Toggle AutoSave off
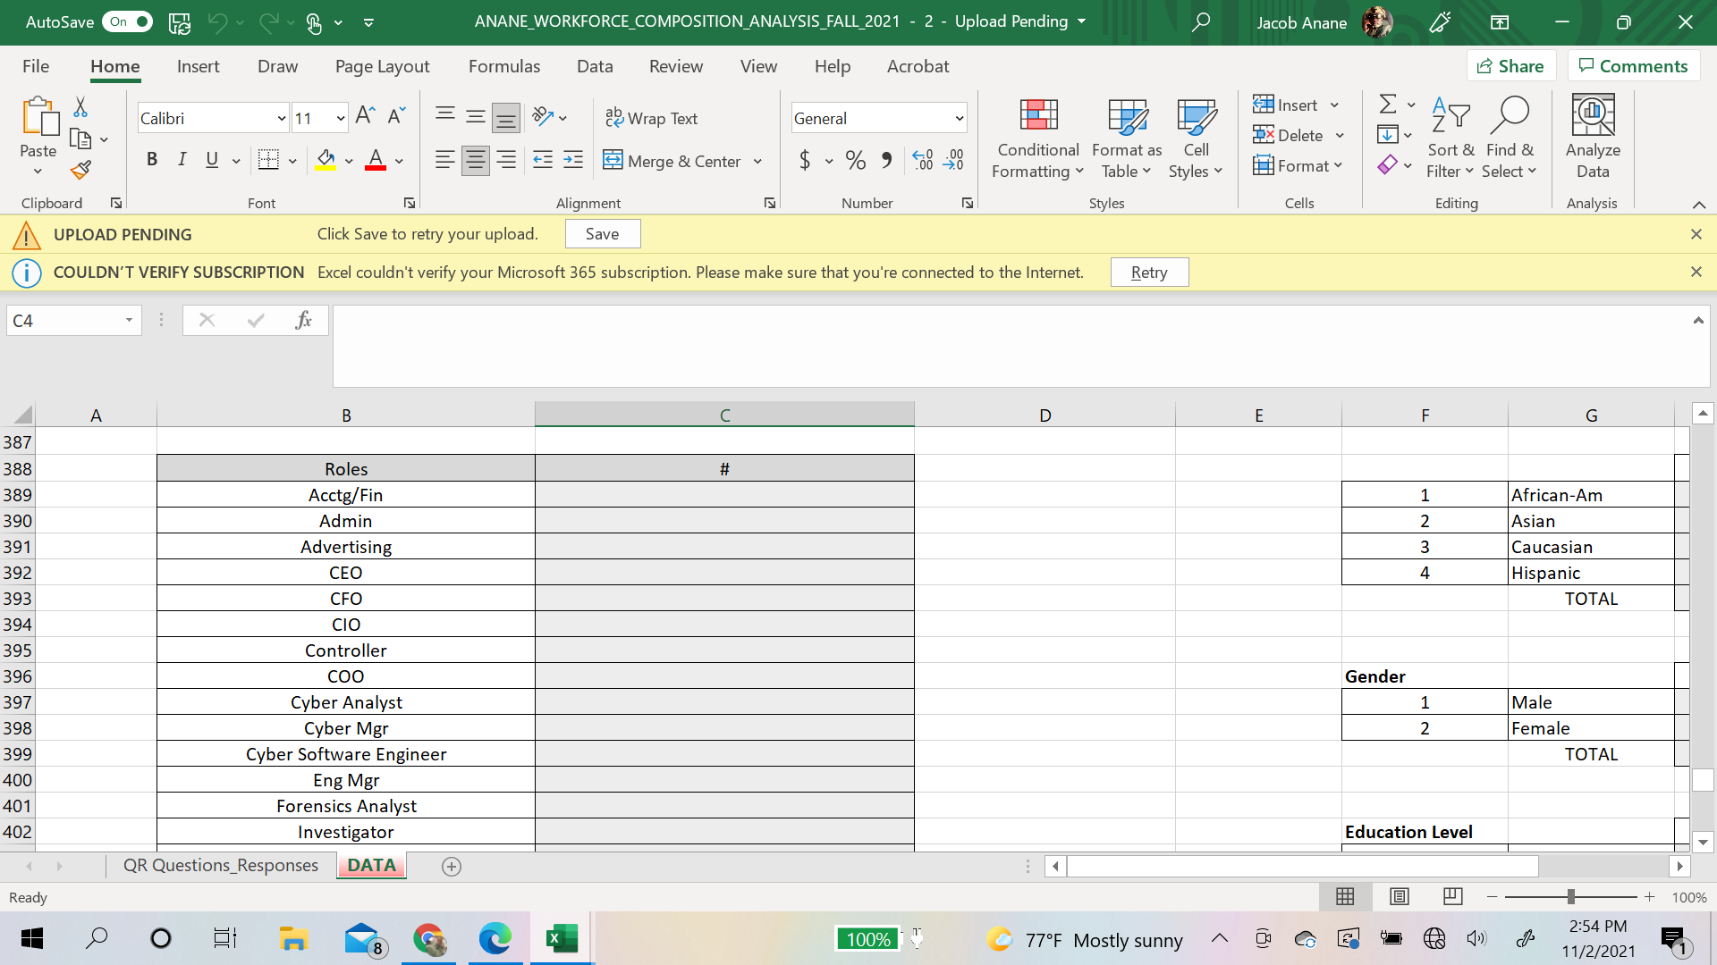Viewport: 1717px width, 965px height. pos(126,21)
